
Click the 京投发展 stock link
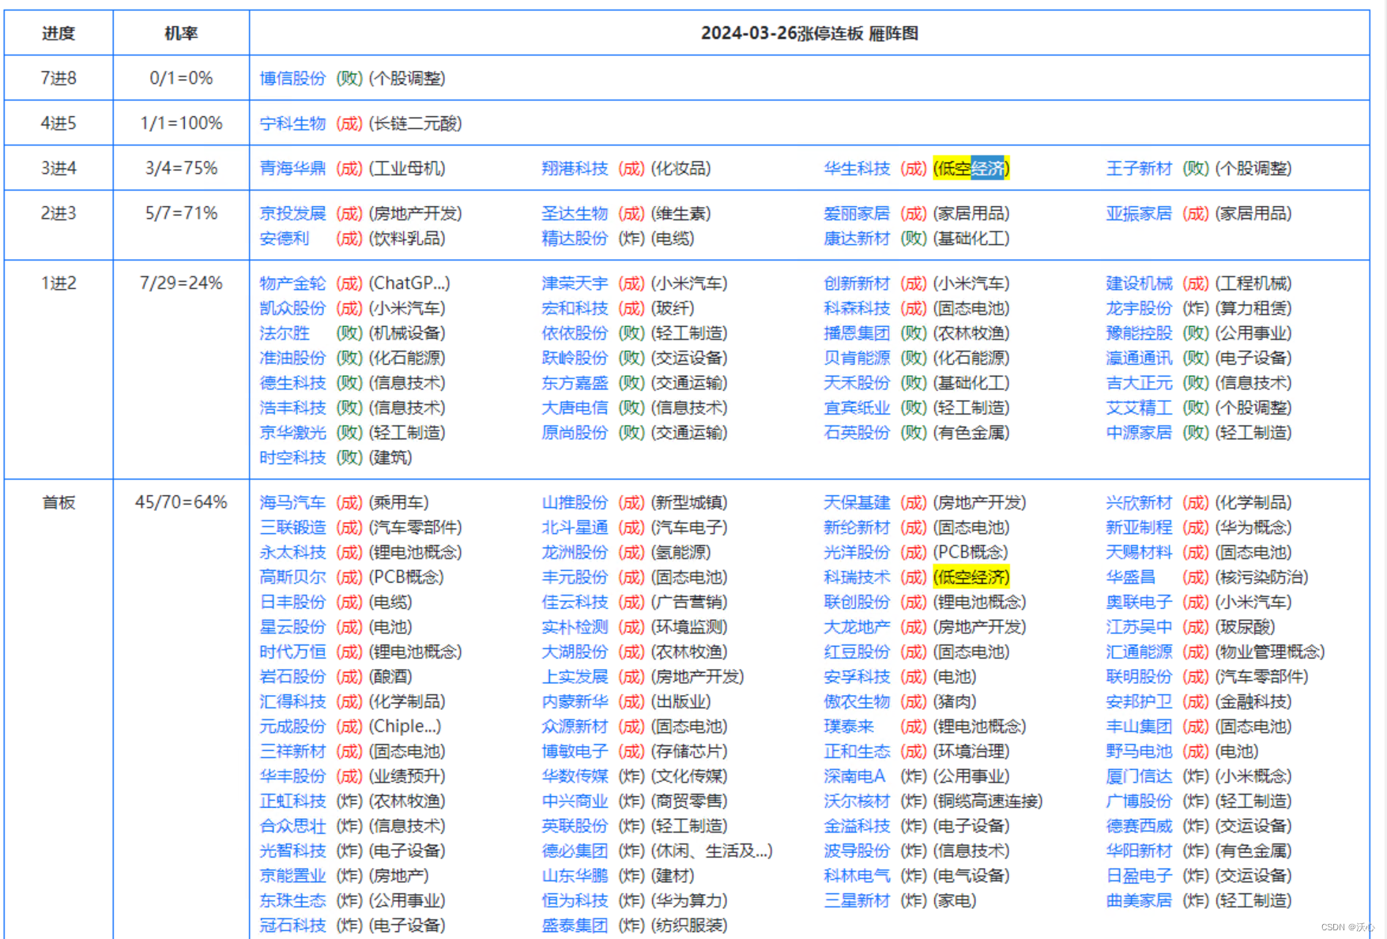(292, 213)
